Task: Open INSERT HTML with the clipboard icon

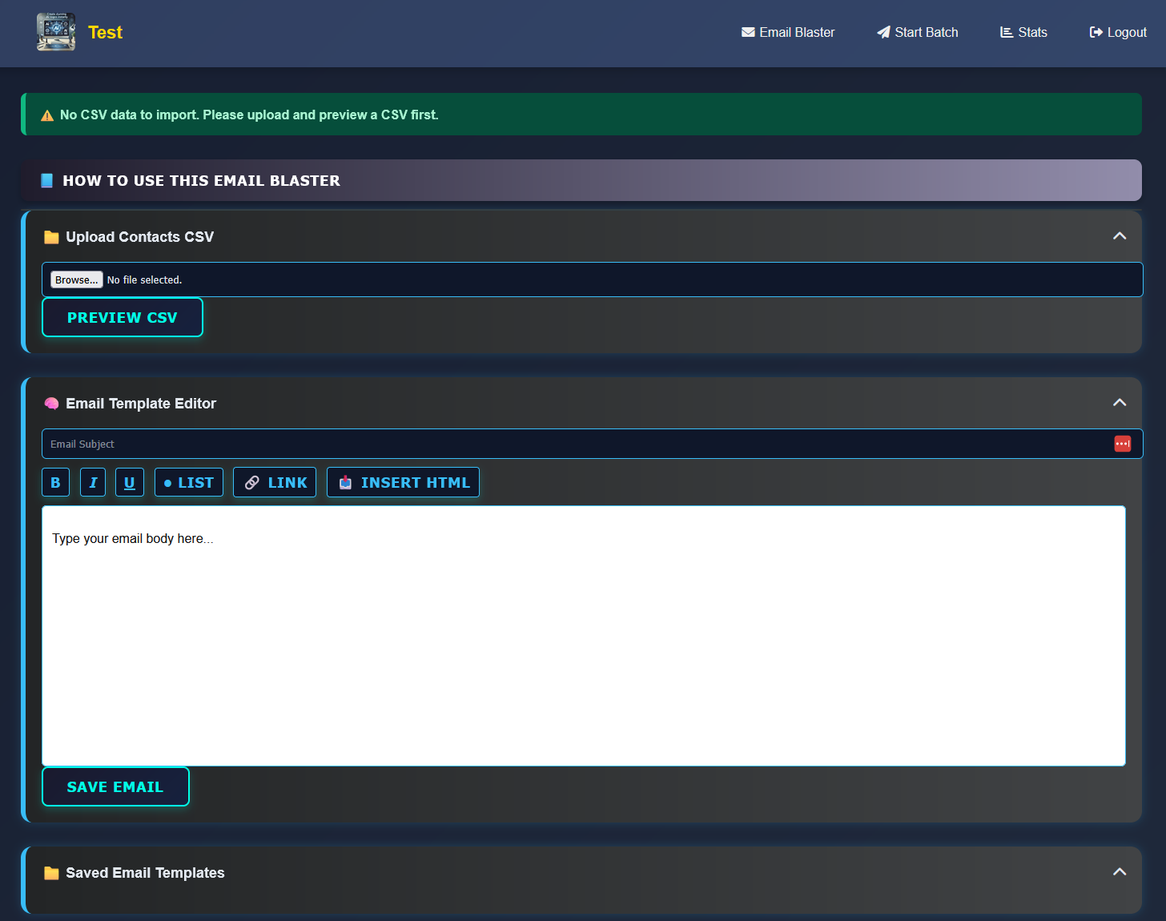Action: tap(345, 482)
